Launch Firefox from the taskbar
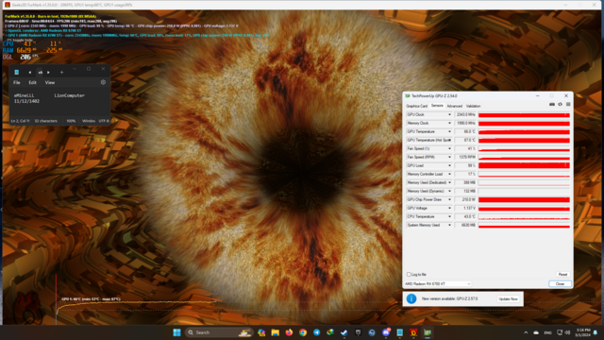 pos(289,332)
